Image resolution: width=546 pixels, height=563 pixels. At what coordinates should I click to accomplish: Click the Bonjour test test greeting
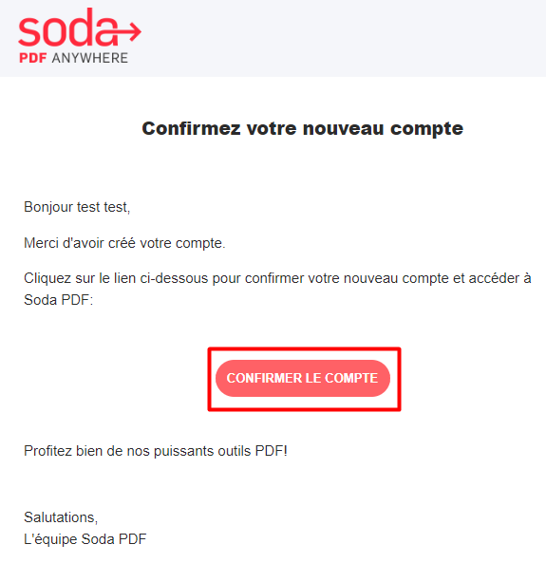click(x=77, y=207)
